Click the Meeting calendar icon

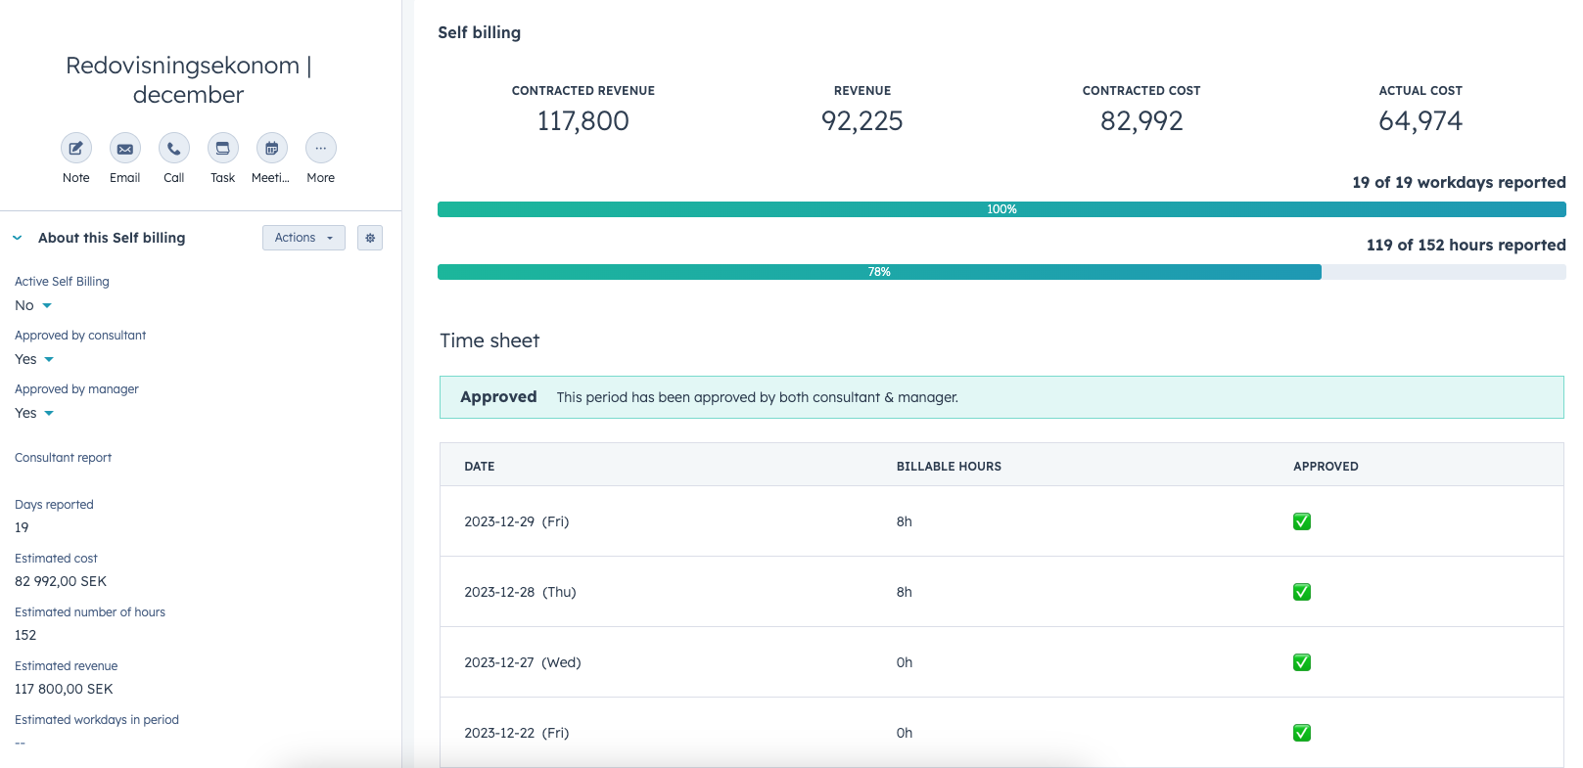(x=272, y=149)
